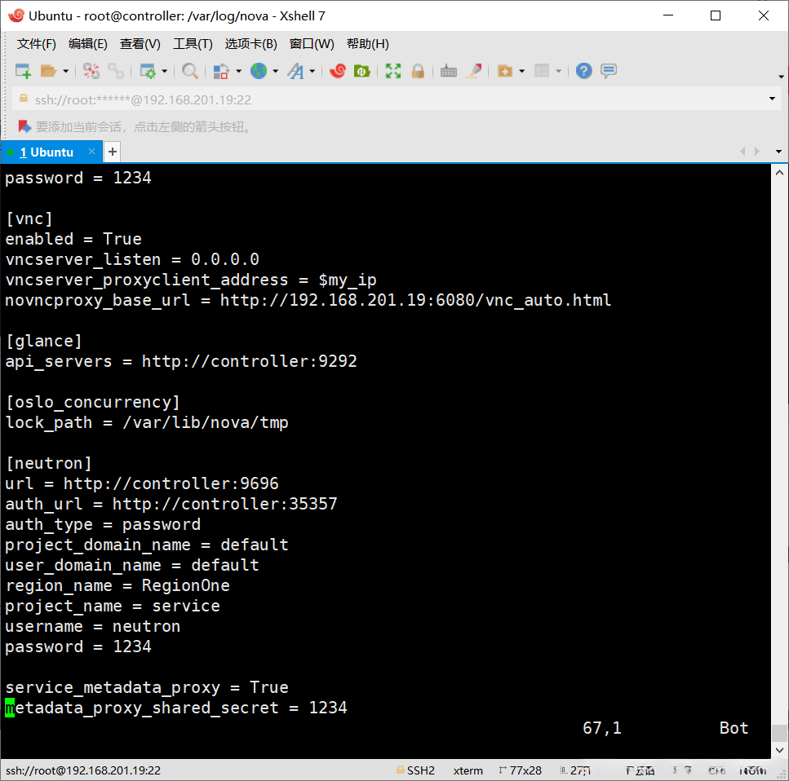
Task: Open the 窗口(W) menu
Action: (x=312, y=44)
